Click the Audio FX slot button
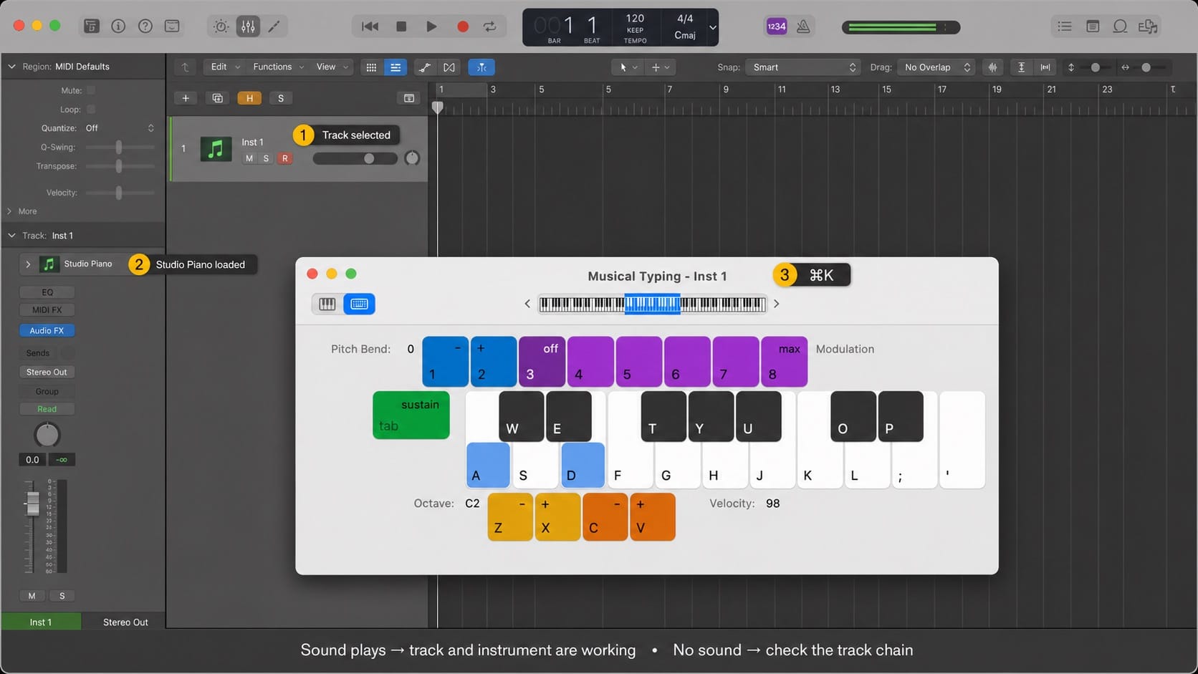This screenshot has width=1198, height=674. point(47,331)
